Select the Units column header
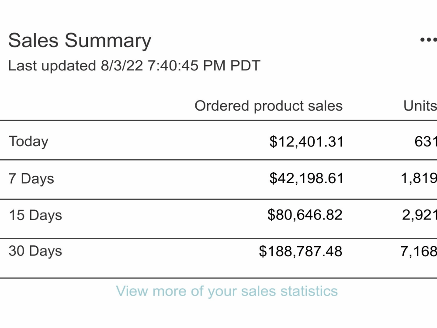The image size is (437, 328). (420, 106)
